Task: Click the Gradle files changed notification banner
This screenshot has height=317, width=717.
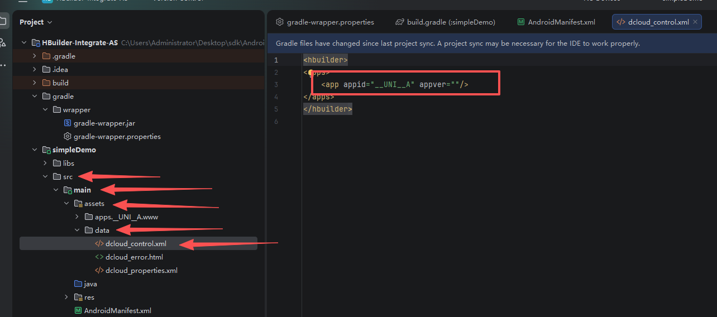Action: click(x=492, y=43)
